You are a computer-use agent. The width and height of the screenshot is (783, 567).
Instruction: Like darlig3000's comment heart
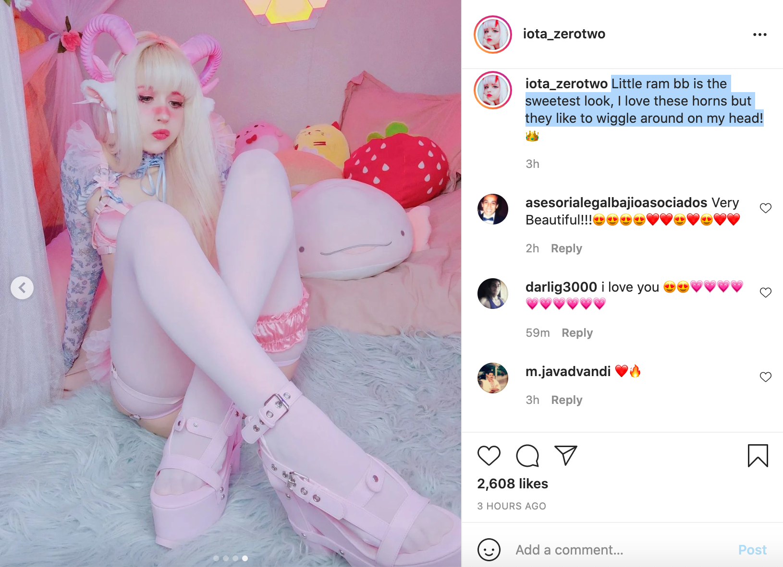point(766,293)
